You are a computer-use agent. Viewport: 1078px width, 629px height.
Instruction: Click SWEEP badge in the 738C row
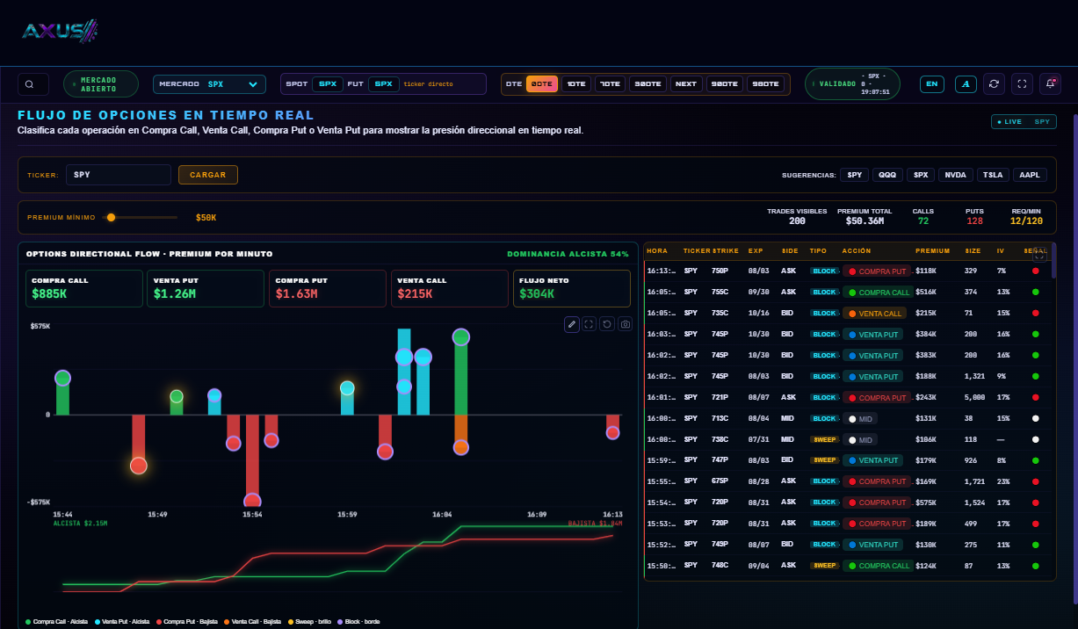click(x=824, y=439)
